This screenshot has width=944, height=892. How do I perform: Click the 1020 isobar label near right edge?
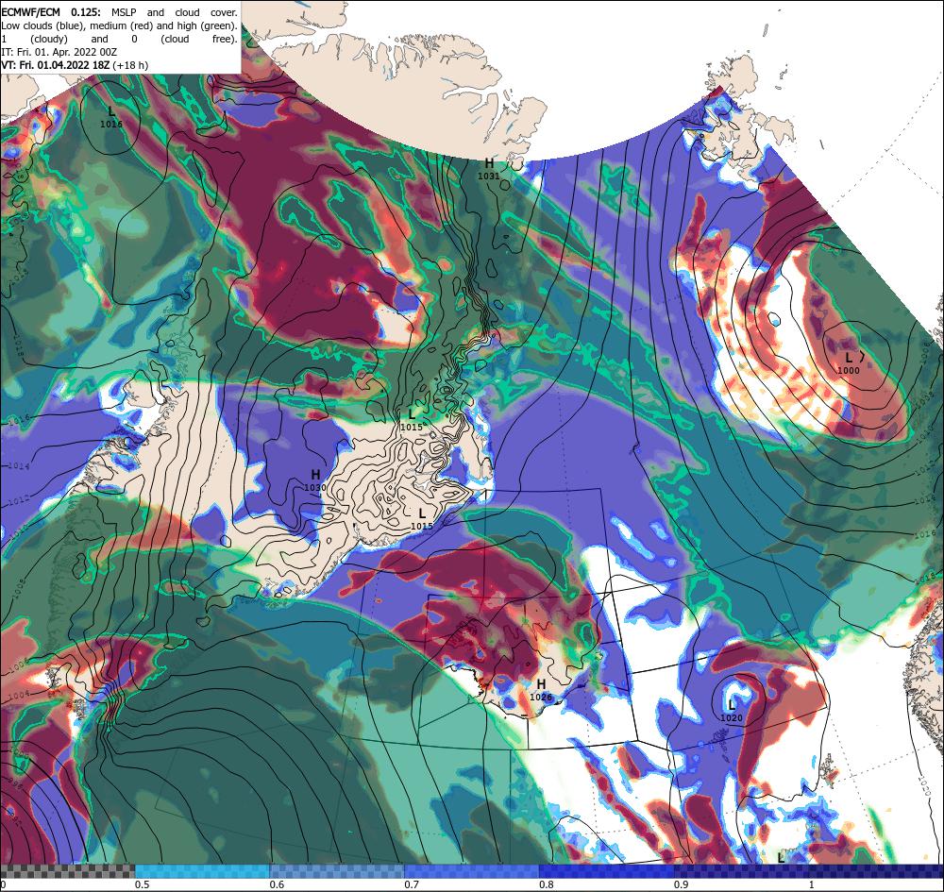point(925,784)
